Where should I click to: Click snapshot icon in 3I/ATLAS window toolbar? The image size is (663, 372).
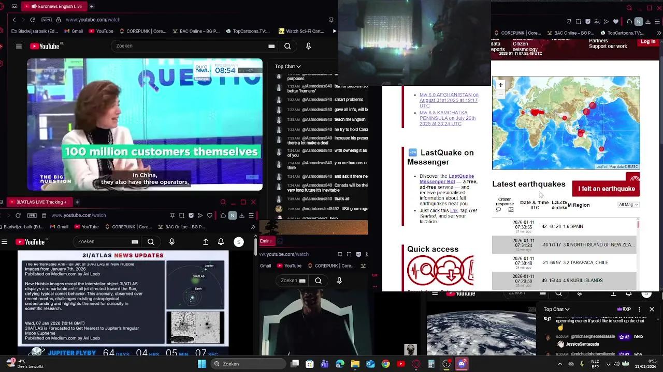tap(181, 215)
